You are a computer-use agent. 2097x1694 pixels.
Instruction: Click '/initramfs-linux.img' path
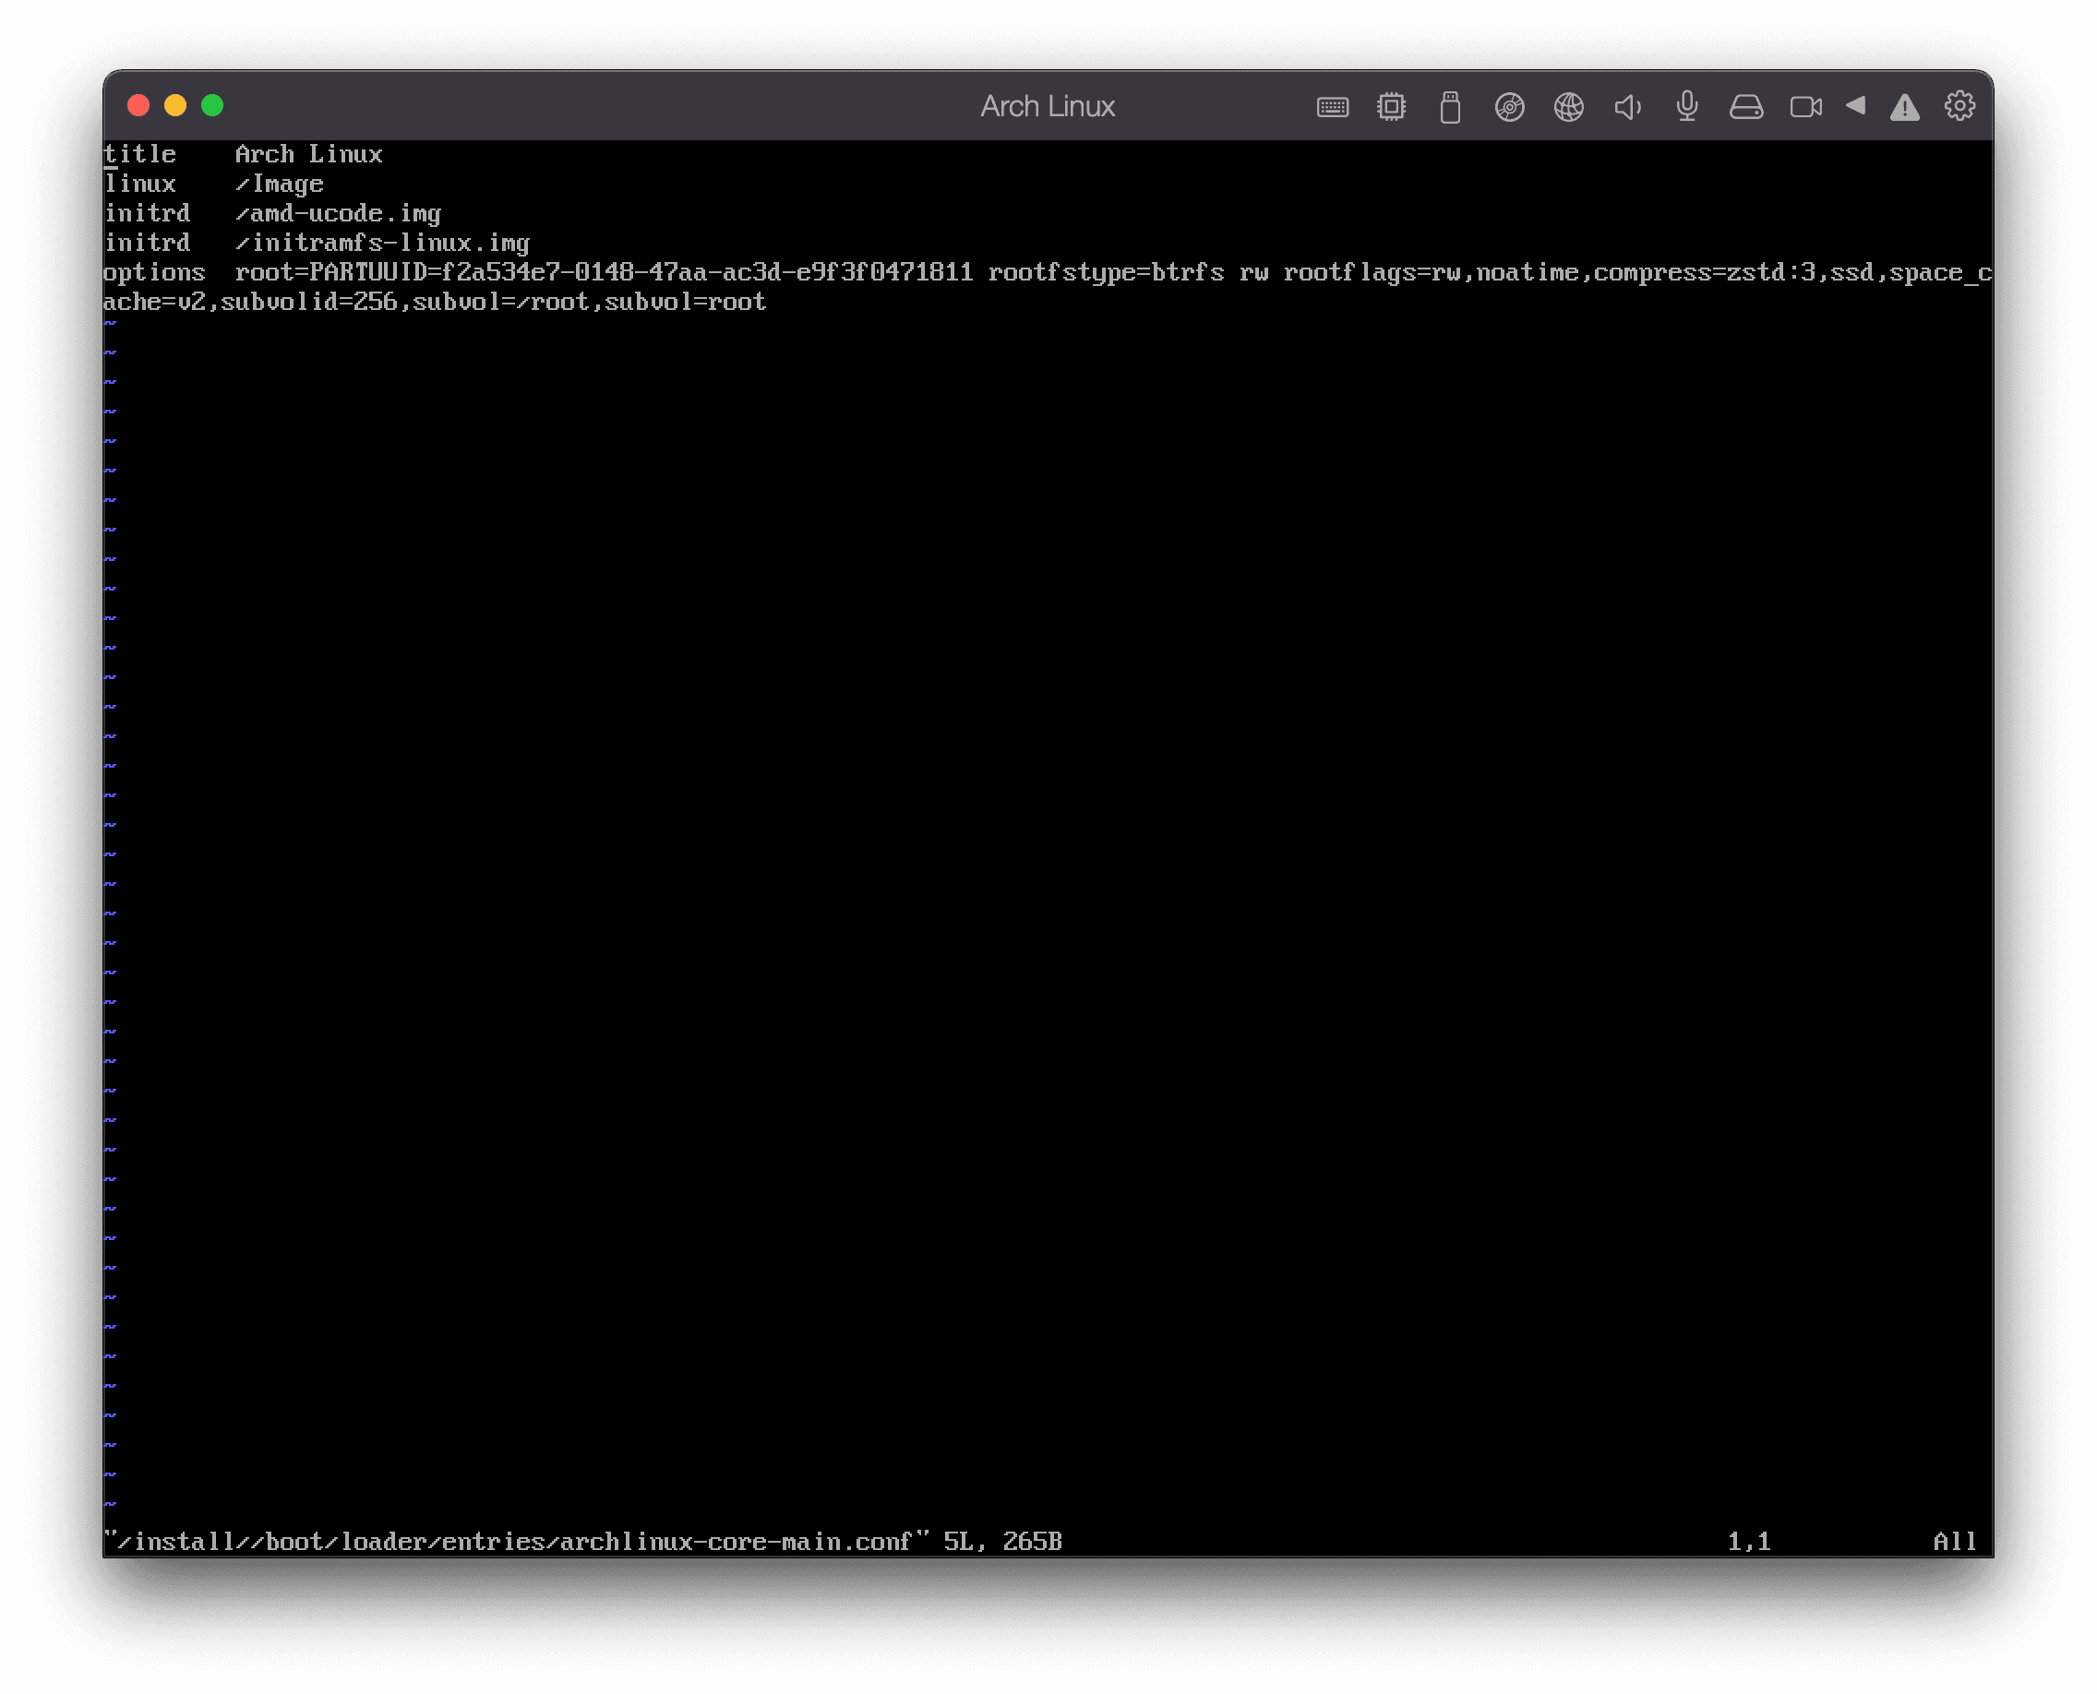coord(382,243)
